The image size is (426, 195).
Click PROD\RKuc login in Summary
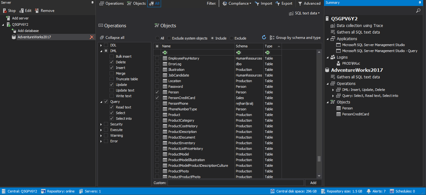pos(351,63)
